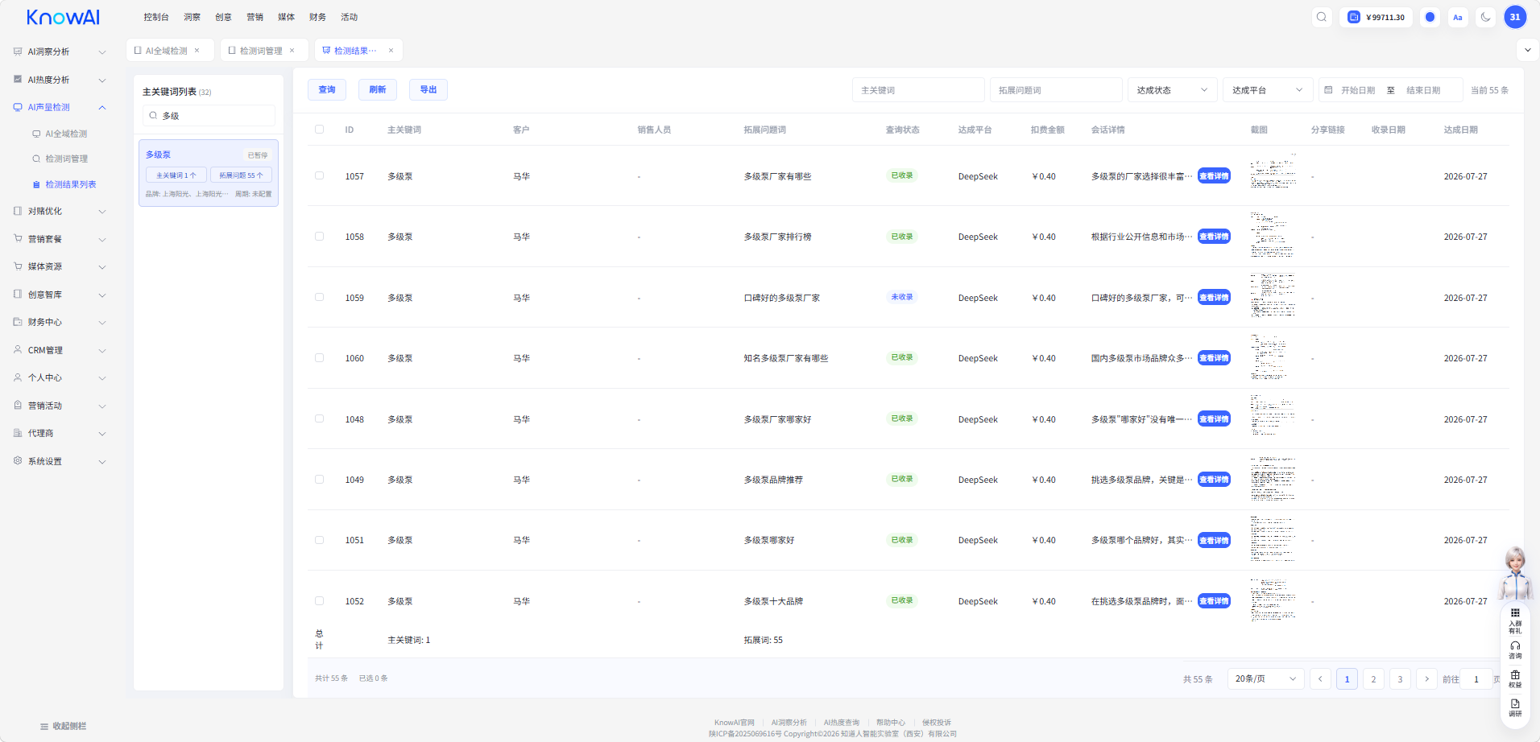Switch to the 检测词管理 tab
Viewport: 1540px width, 742px height.
pos(261,50)
